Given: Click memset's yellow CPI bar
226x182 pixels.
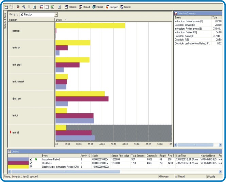Looking at the screenshot, I should (x=90, y=26).
